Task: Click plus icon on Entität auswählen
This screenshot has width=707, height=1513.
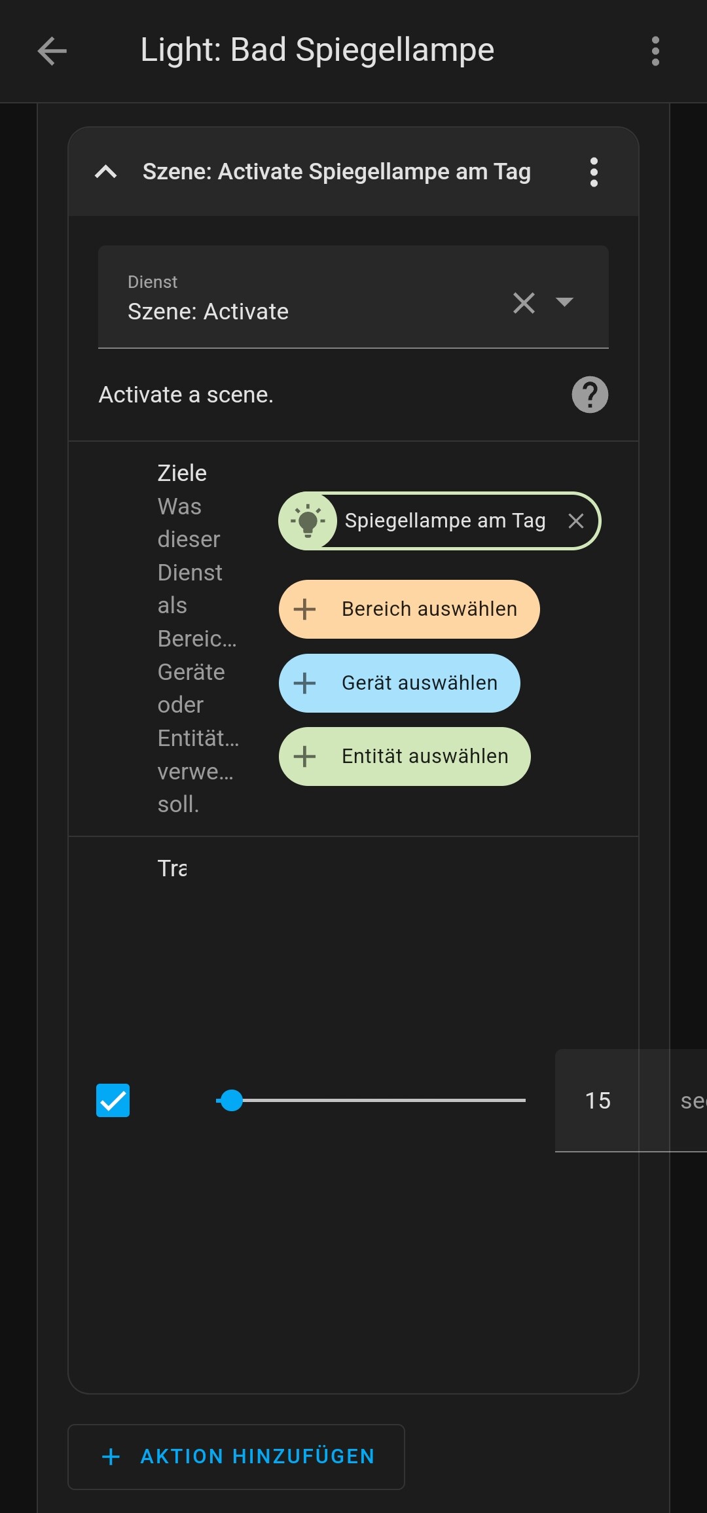Action: [x=304, y=756]
